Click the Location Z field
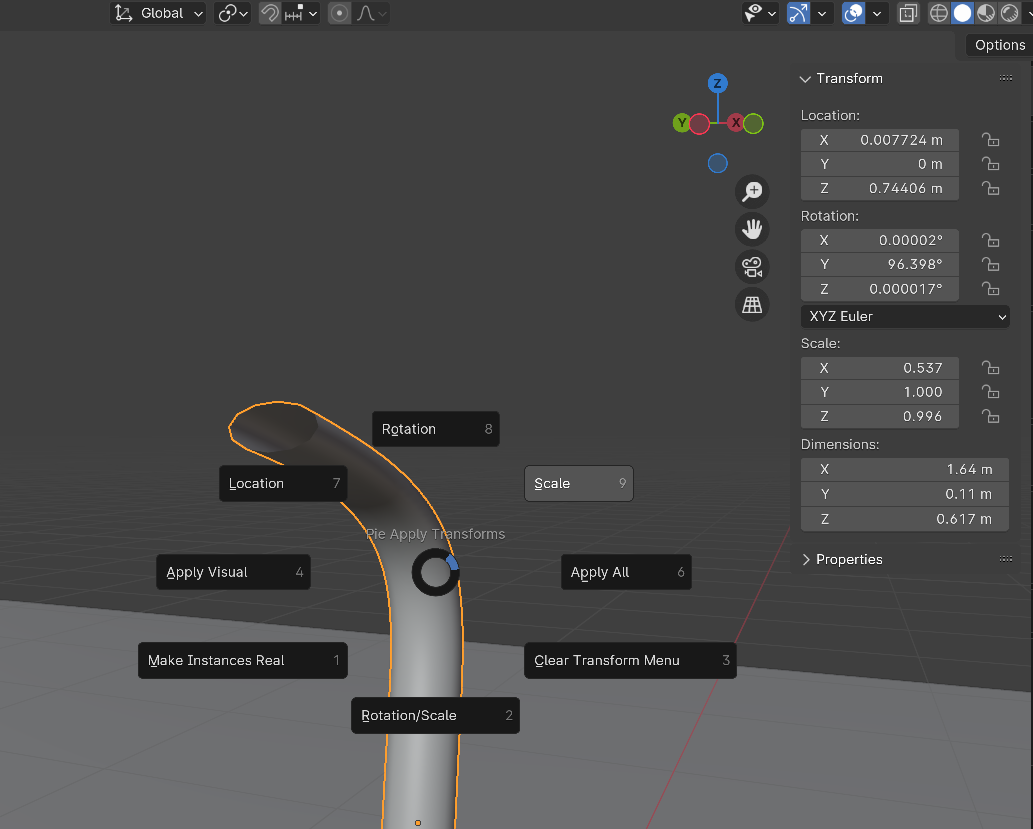 (880, 189)
